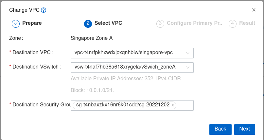Click the Prepare step checkmark icon
This screenshot has width=264, height=140.
pyautogui.click(x=16, y=23)
